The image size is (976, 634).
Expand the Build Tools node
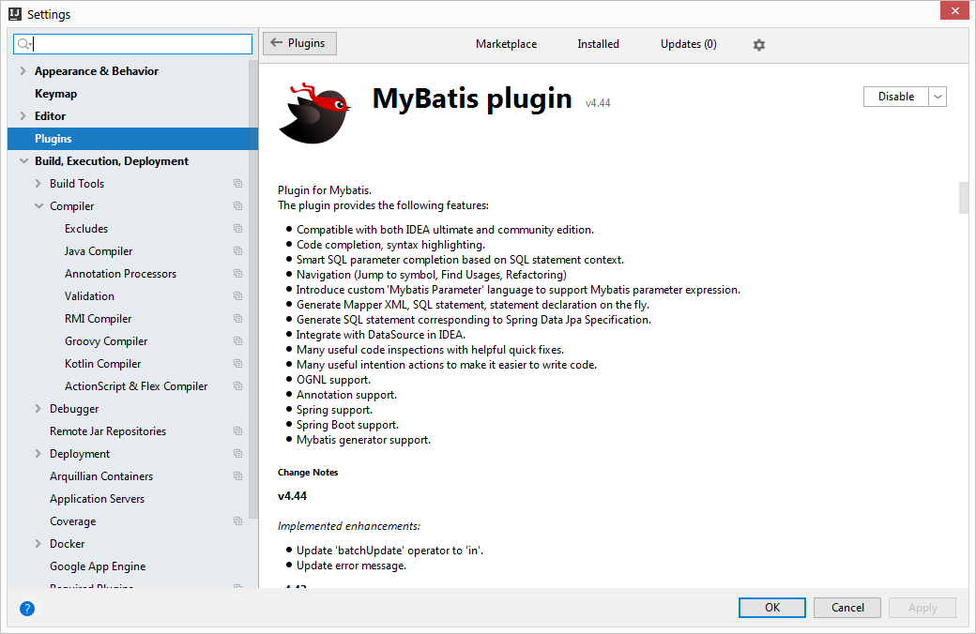tap(38, 184)
